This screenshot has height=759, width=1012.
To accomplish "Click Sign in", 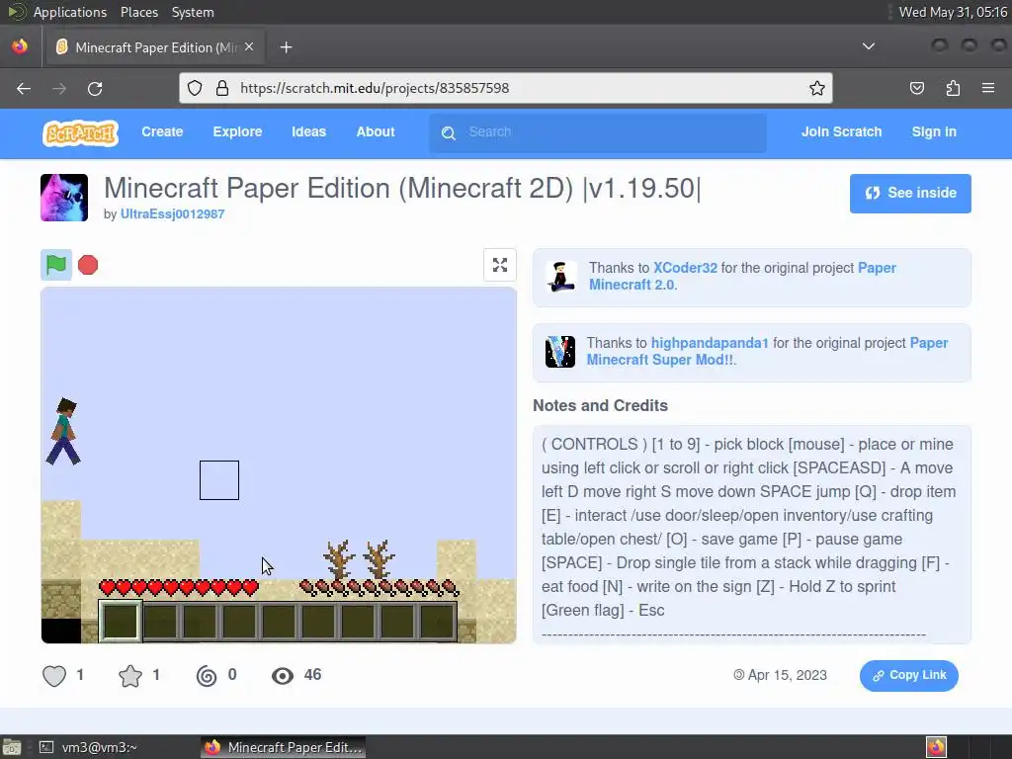I will coord(934,131).
